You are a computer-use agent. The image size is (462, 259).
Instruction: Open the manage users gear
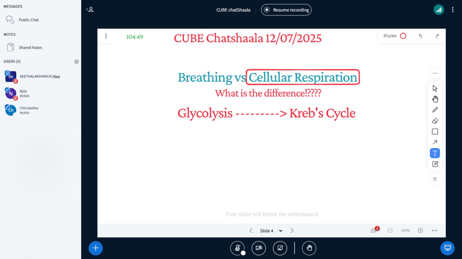77,62
